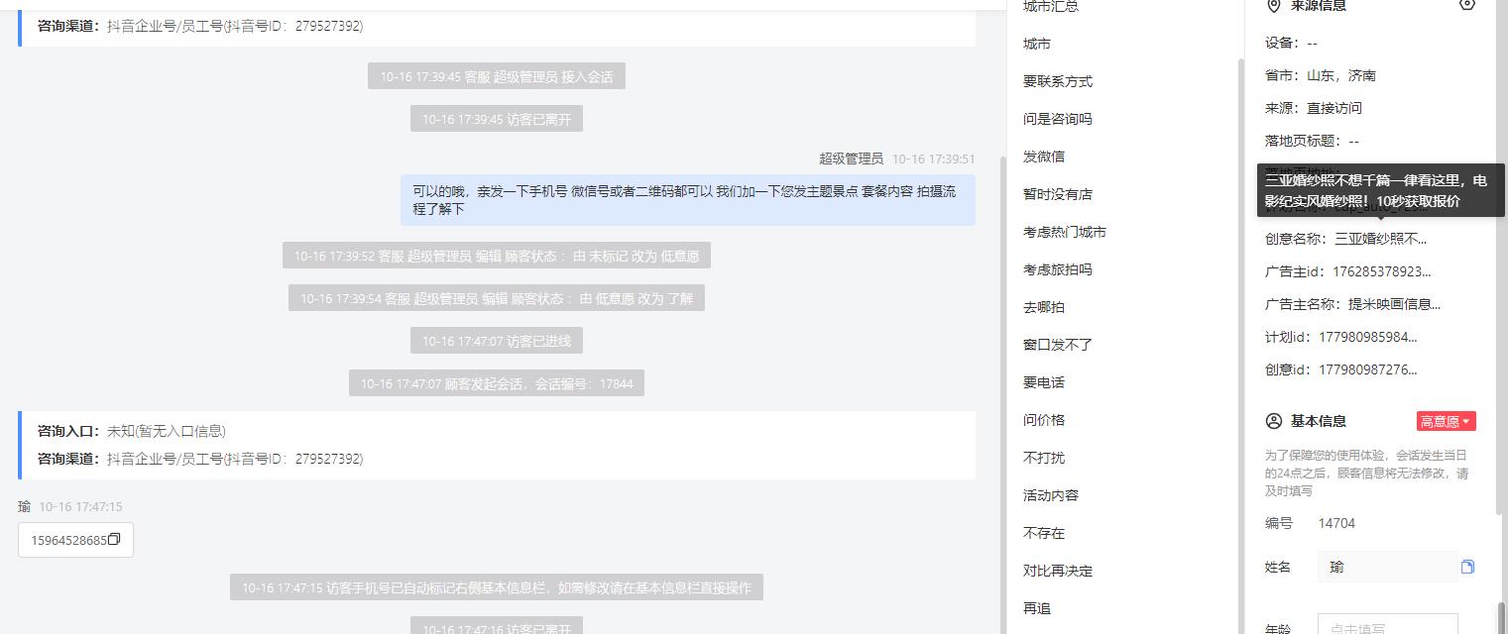Image resolution: width=1508 pixels, height=634 pixels.
Task: Click 来源：直接访问 entry
Action: (x=1314, y=108)
